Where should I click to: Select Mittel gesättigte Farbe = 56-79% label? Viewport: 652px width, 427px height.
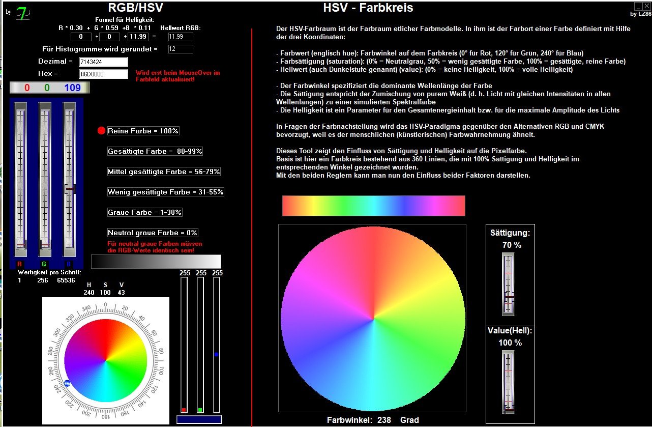point(164,172)
